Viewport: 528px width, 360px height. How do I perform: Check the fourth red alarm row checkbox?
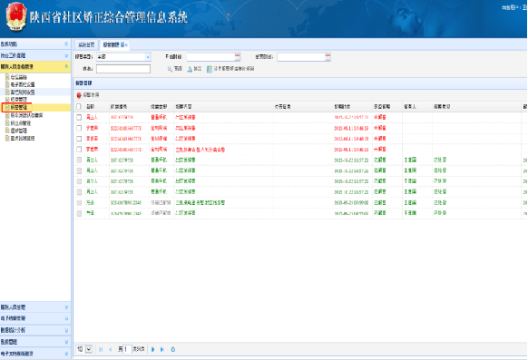click(79, 149)
